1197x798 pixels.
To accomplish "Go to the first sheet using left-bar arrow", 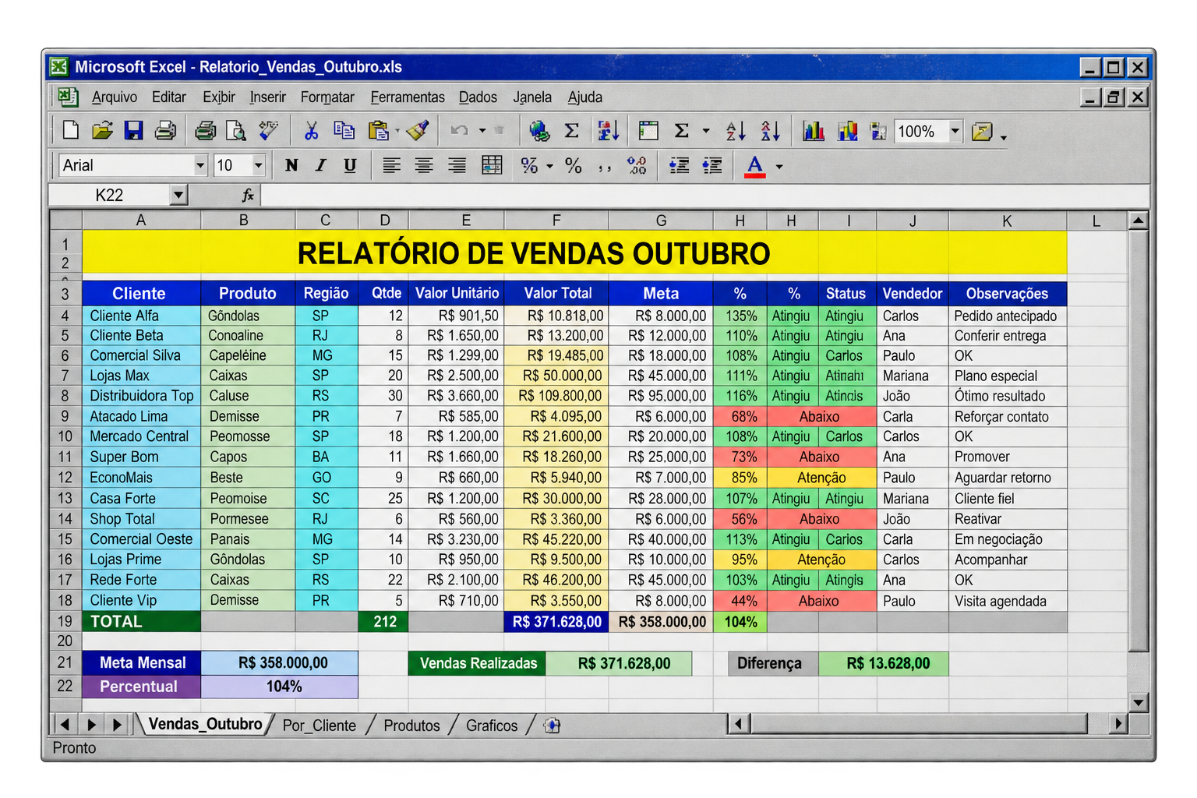I will (x=65, y=725).
